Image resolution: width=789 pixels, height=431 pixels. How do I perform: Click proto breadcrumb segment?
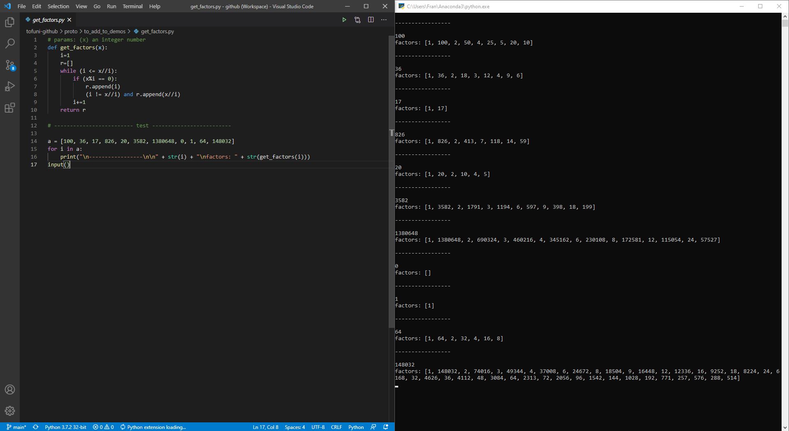click(x=71, y=31)
